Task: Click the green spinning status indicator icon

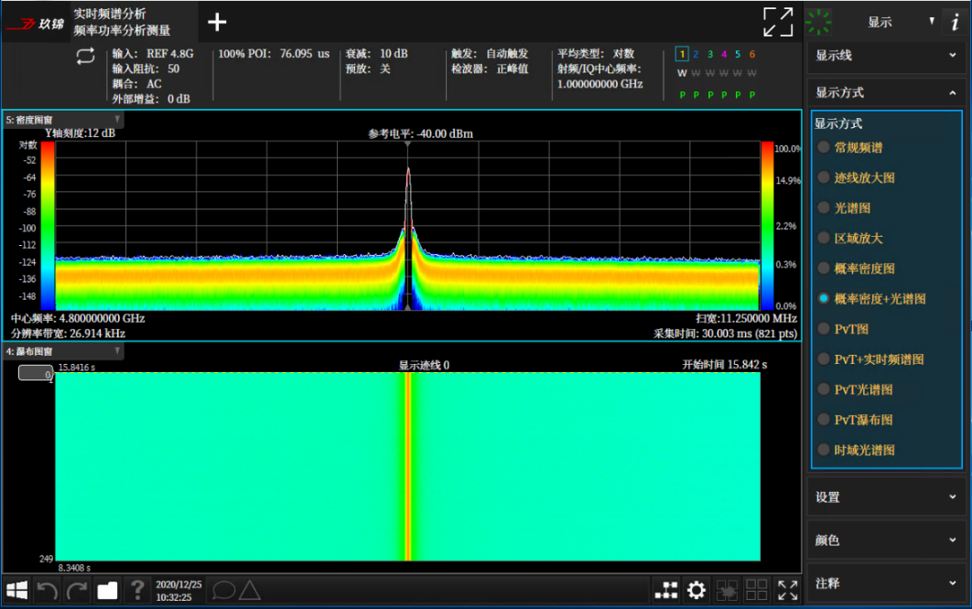Action: pos(819,22)
